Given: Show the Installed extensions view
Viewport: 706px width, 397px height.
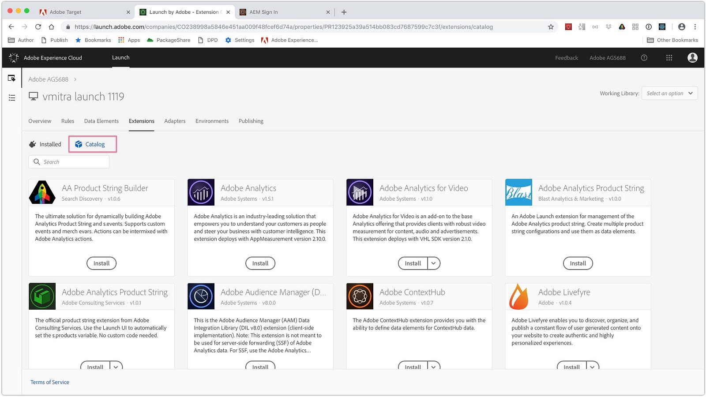Looking at the screenshot, I should [45, 144].
